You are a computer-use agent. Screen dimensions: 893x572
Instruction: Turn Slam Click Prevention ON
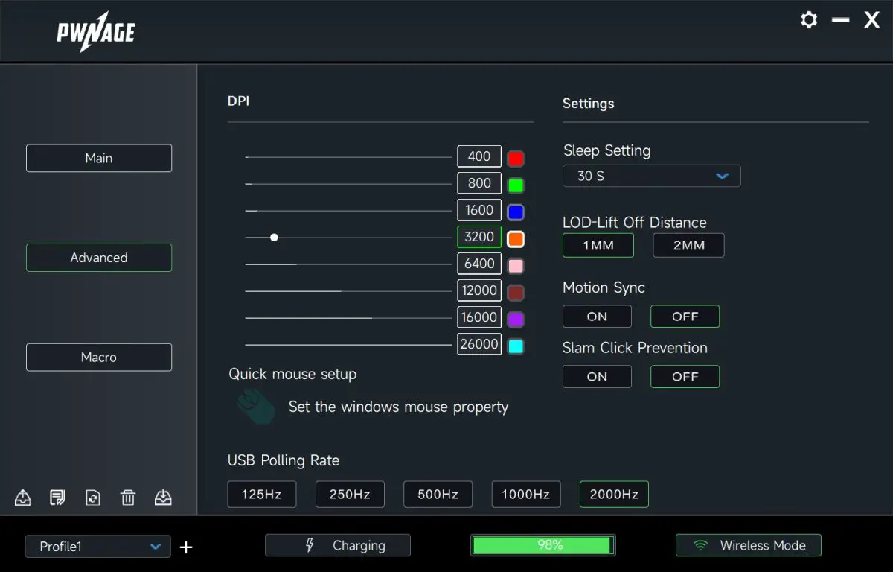597,377
